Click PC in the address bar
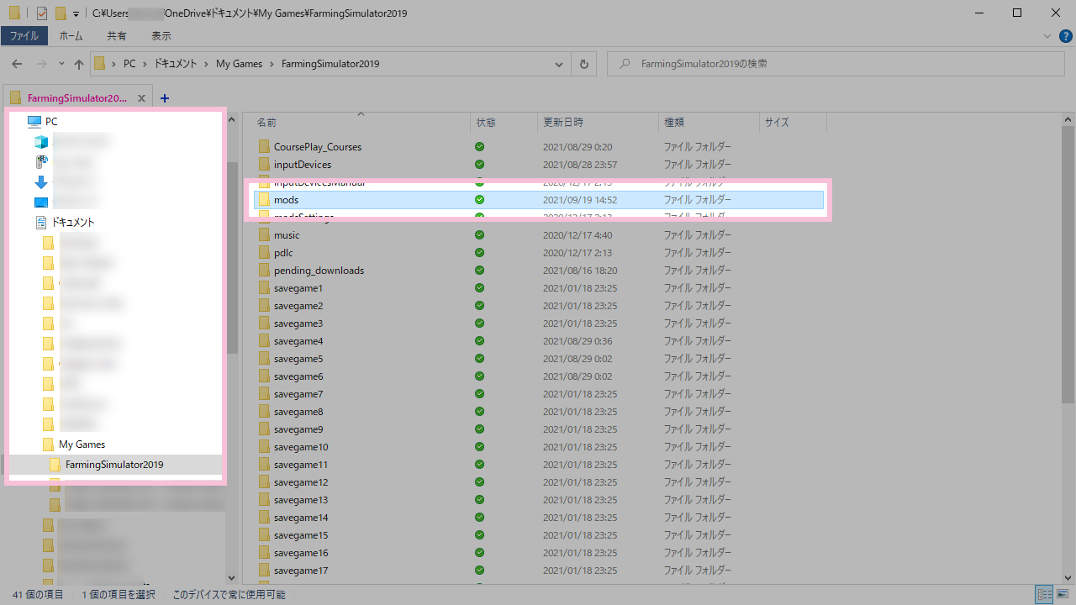 click(x=129, y=64)
